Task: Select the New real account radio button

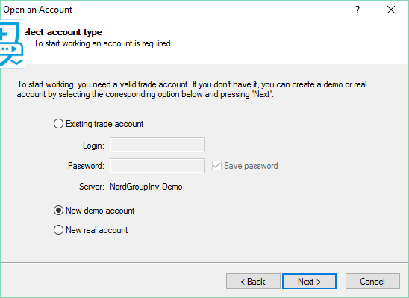Action: pyautogui.click(x=58, y=230)
